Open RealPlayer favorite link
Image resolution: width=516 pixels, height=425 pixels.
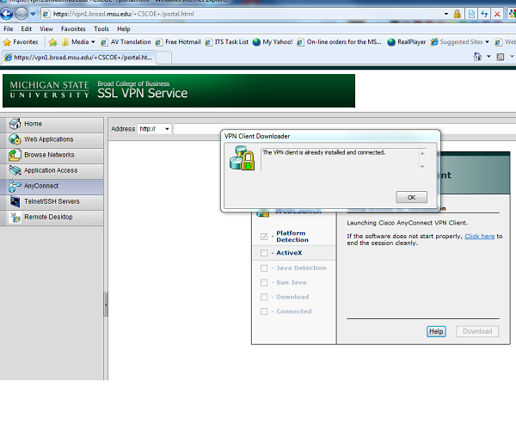(407, 42)
